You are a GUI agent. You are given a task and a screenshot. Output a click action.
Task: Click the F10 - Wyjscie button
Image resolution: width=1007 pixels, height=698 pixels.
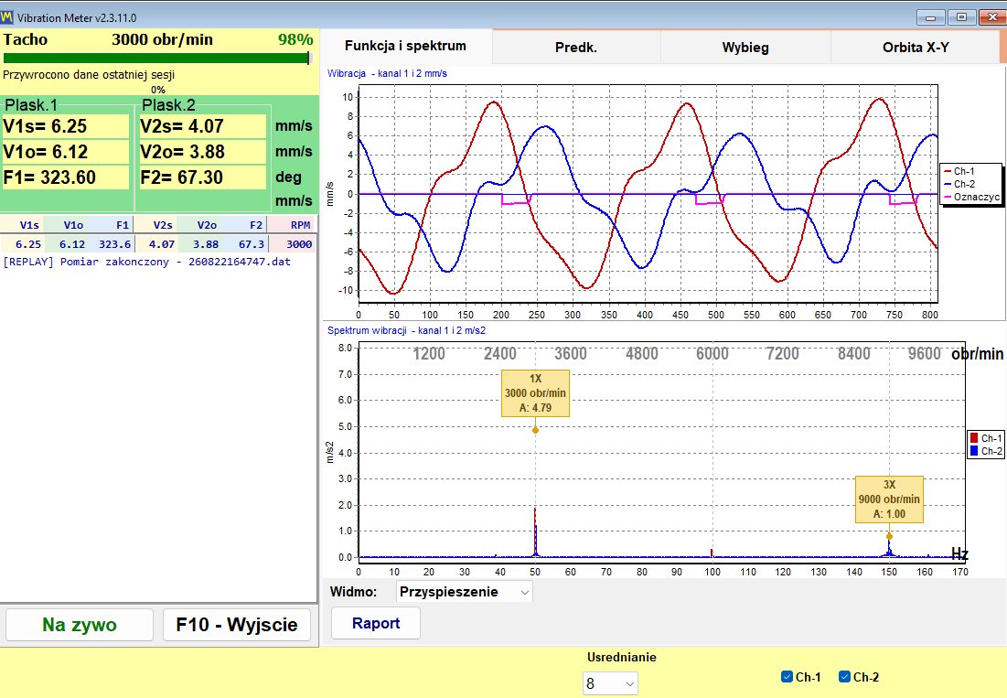[x=237, y=625]
